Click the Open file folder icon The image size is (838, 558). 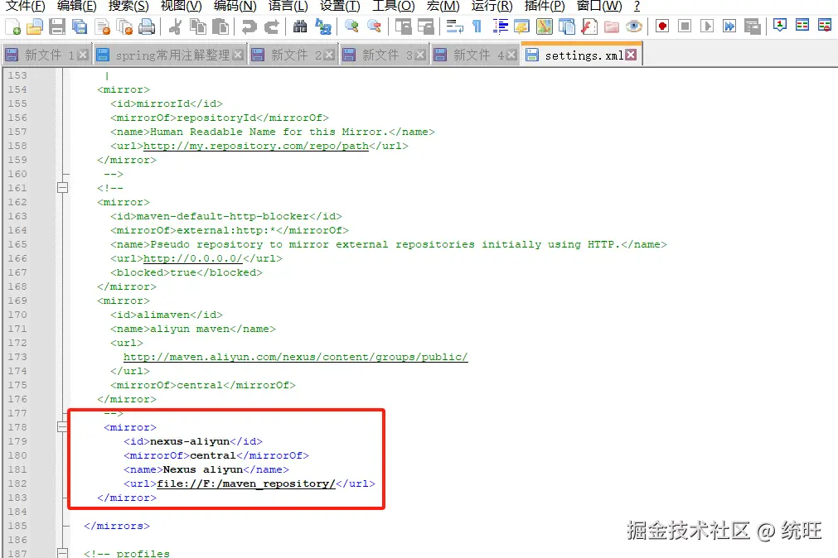click(x=35, y=26)
